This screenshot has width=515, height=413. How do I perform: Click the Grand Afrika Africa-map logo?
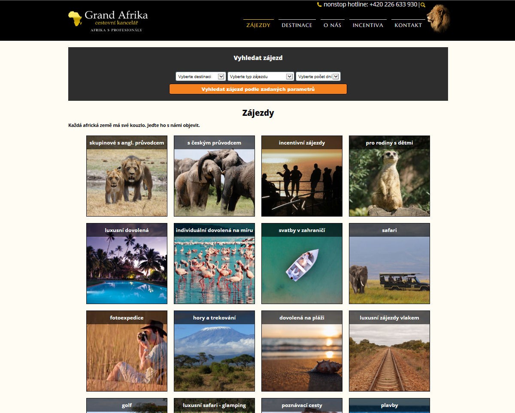click(x=108, y=20)
